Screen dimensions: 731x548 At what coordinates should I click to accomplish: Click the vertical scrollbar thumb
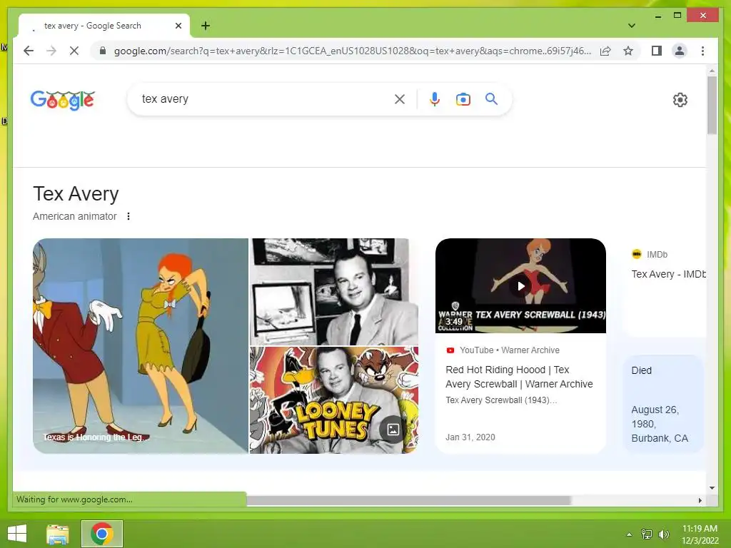[712, 106]
